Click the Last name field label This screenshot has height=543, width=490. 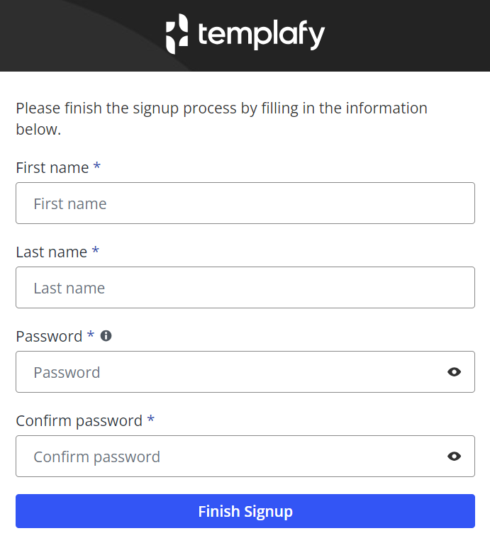point(52,252)
